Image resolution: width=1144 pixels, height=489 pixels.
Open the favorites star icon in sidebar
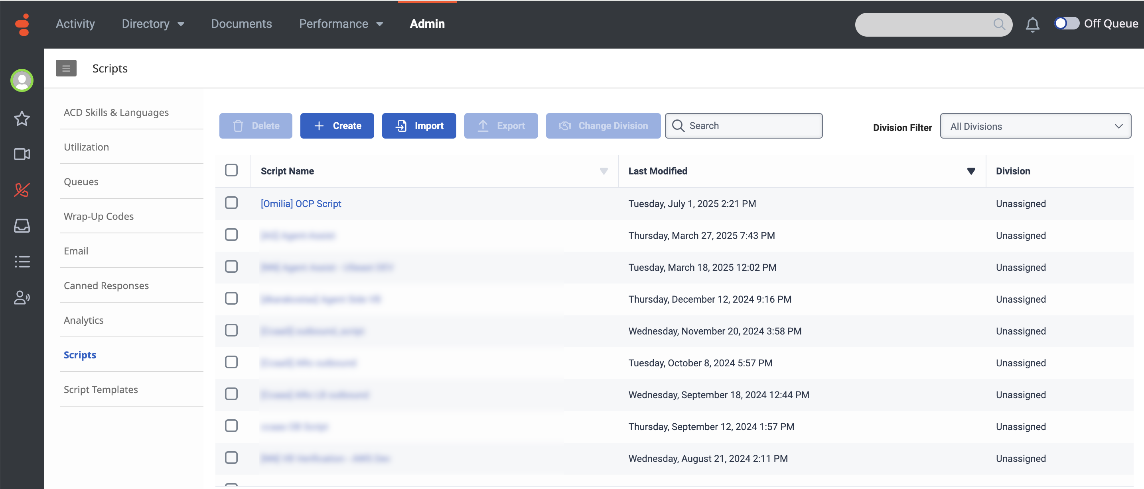click(22, 118)
